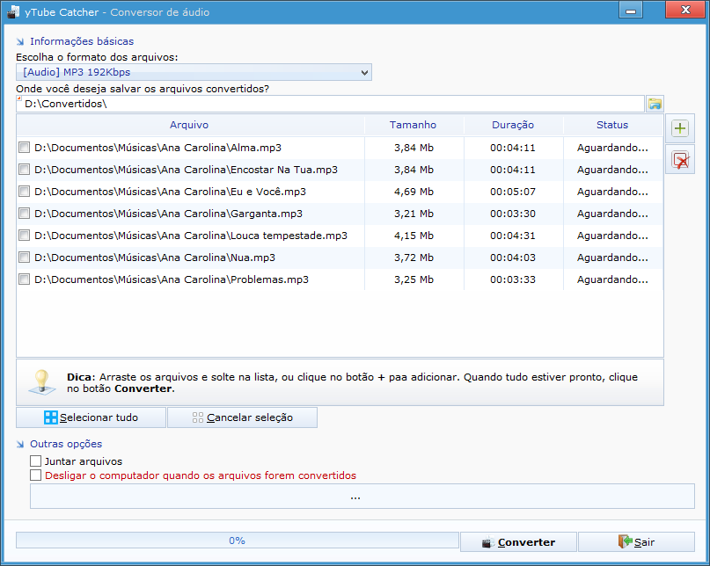Image resolution: width=710 pixels, height=566 pixels.
Task: Select the Garganta.mp3 file path
Action: pos(168,214)
